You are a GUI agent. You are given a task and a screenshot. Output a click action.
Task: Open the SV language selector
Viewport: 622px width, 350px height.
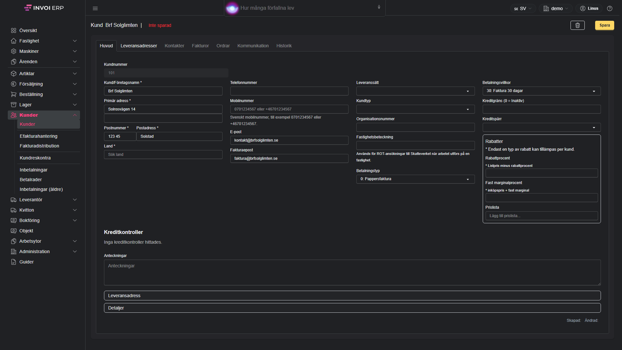523,8
